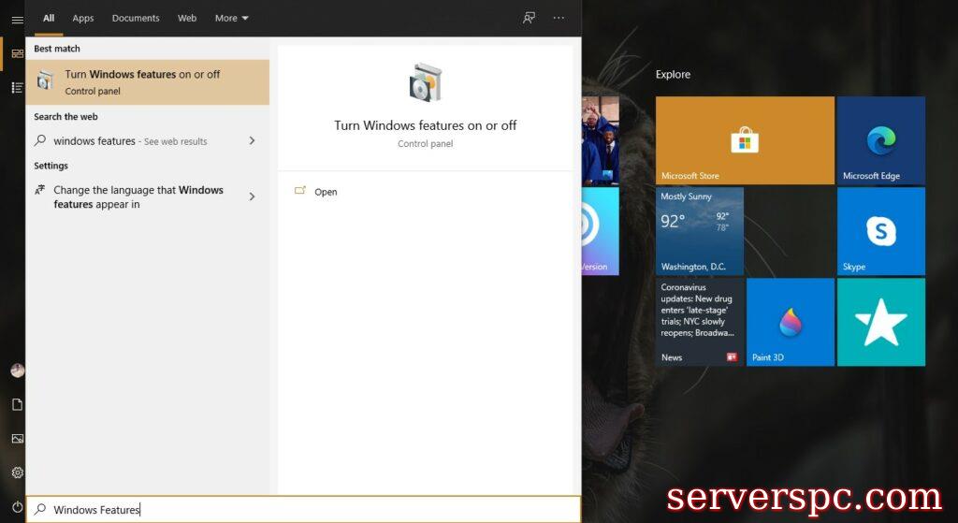Select the Web filter tab

187,18
